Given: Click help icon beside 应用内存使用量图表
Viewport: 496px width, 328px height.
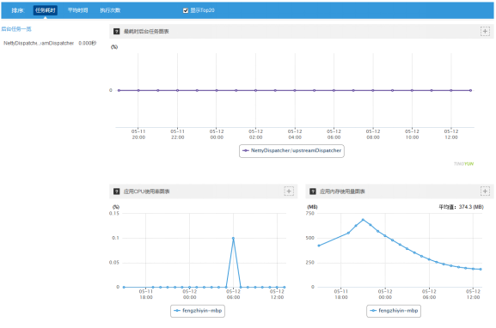Looking at the screenshot, I should point(313,191).
